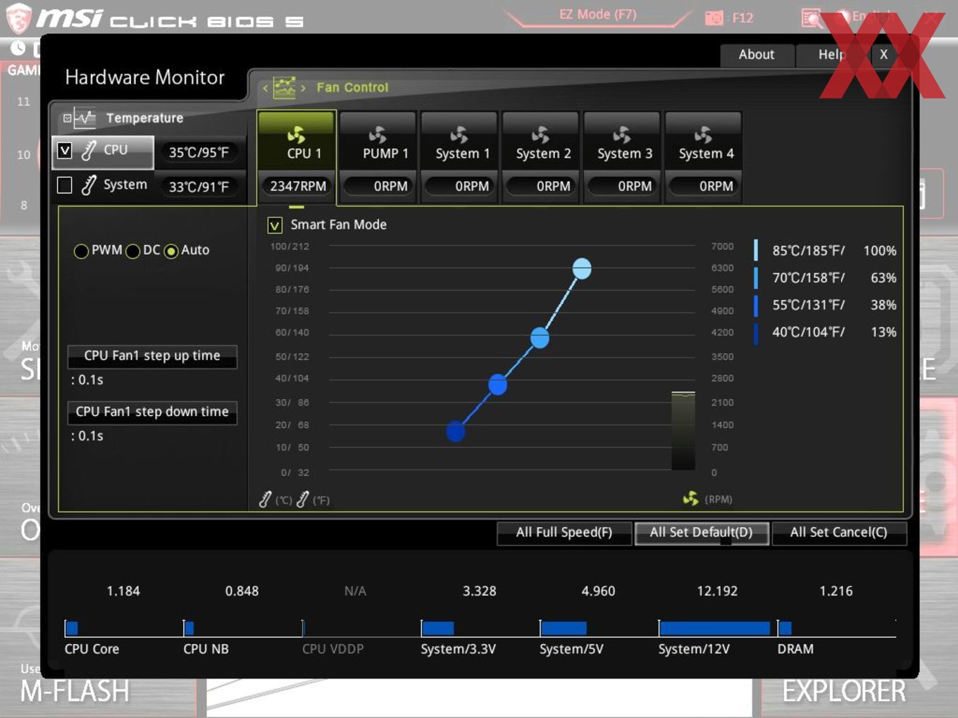Click All Set Default(D) button
This screenshot has height=718, width=958.
coord(701,533)
